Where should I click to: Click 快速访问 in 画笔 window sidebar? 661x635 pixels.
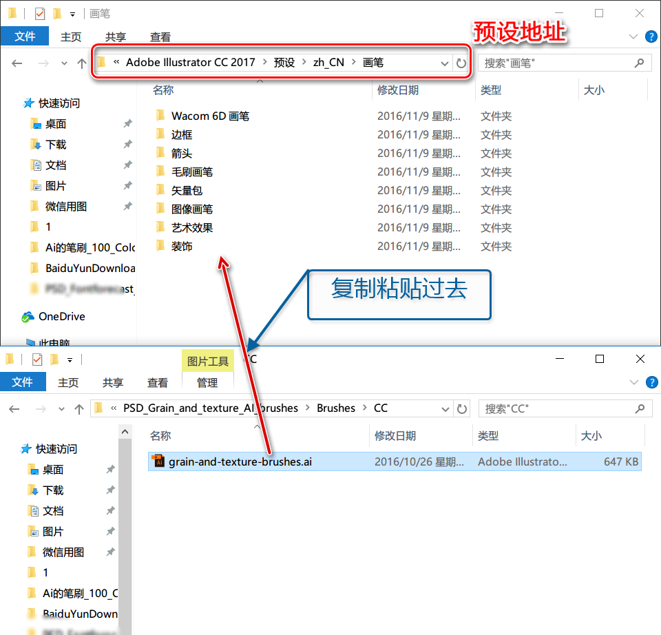pos(59,103)
